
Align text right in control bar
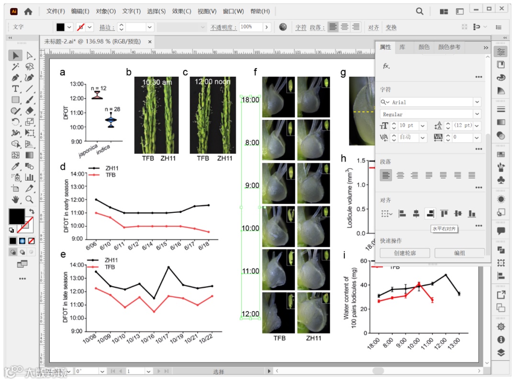(x=355, y=27)
